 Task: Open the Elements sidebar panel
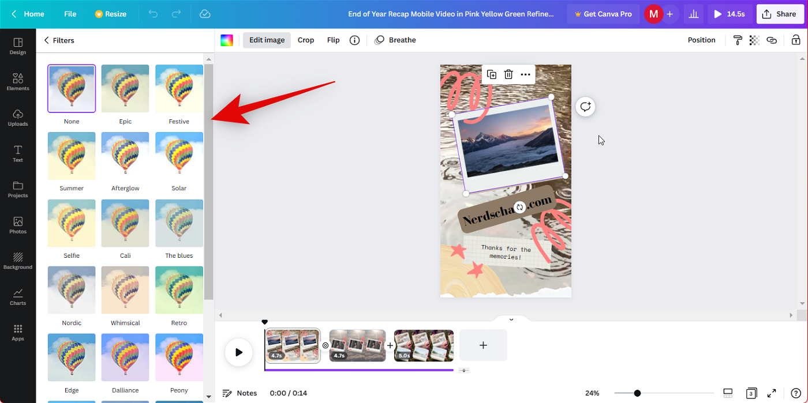18,82
